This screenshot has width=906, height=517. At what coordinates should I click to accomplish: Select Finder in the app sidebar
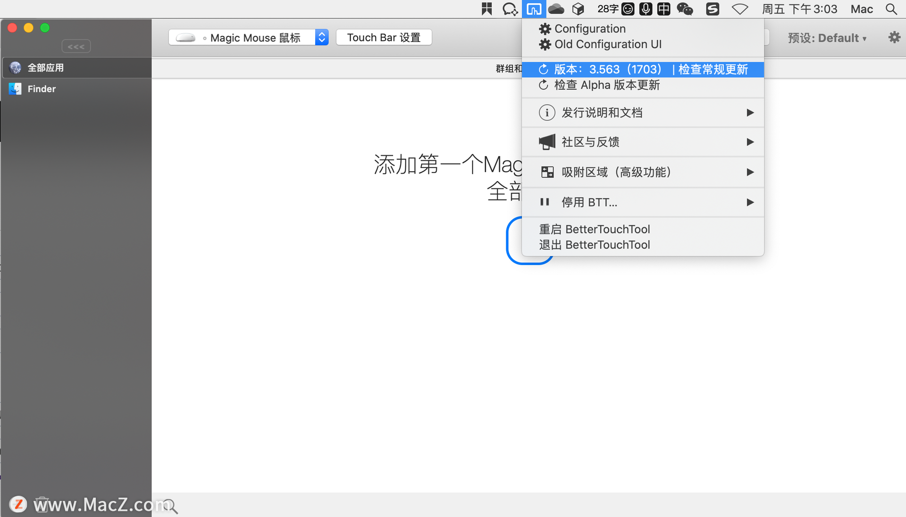pos(76,89)
